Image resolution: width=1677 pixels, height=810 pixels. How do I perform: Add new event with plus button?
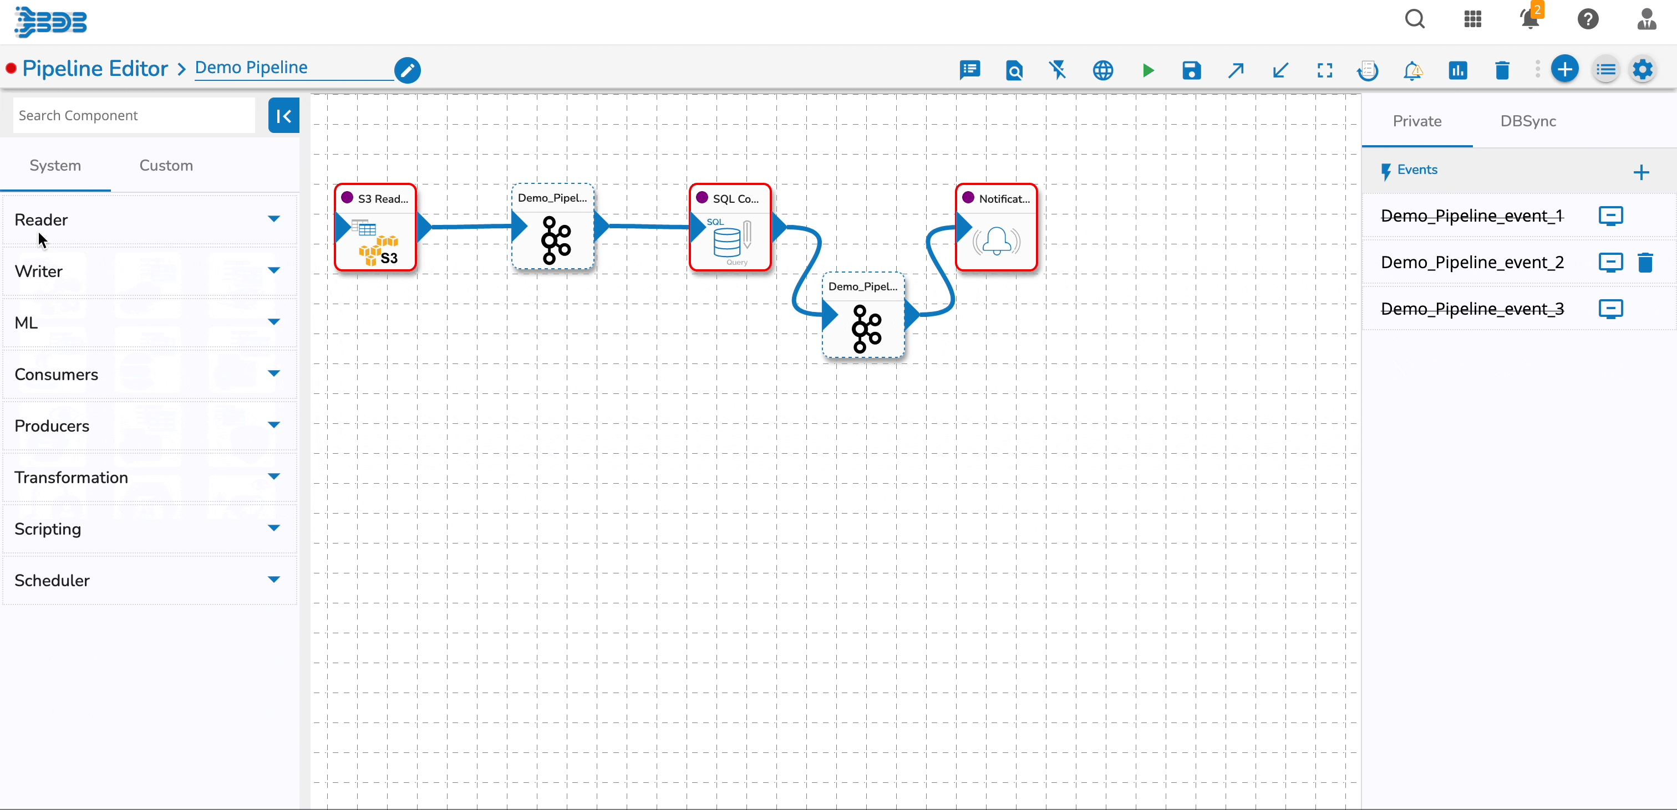coord(1640,172)
